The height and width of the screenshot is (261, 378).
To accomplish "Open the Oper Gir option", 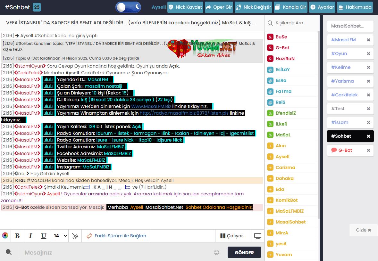I will click(x=219, y=7).
